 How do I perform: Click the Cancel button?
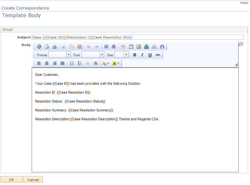(x=33, y=180)
